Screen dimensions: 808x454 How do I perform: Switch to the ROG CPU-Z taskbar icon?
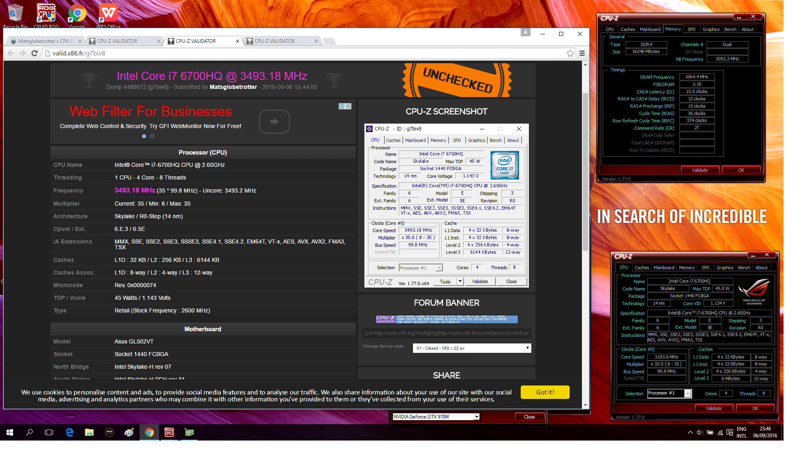169,432
